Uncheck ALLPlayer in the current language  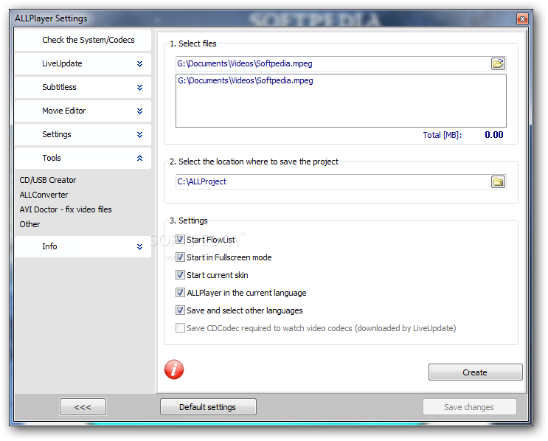coord(180,293)
